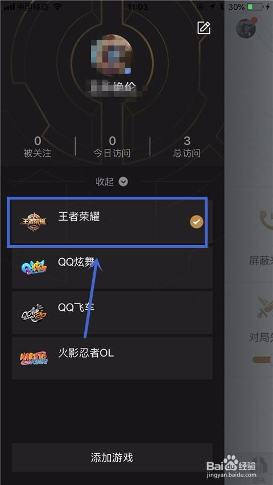The height and width of the screenshot is (485, 273).
Task: Select the 火影忍者OL game row
Action: tap(112, 358)
